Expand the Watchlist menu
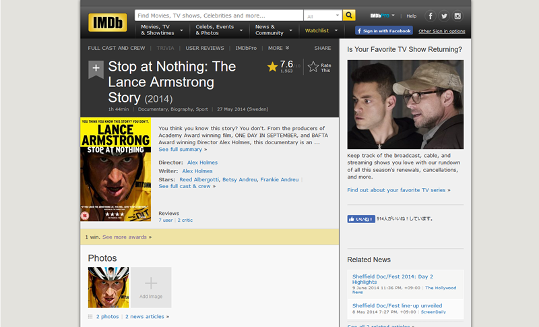 click(321, 30)
